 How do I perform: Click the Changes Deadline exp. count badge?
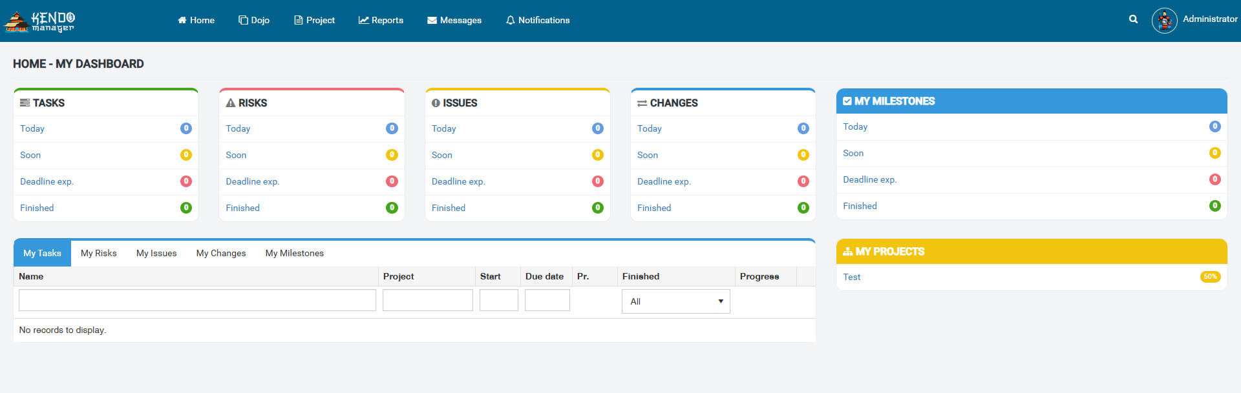(x=803, y=181)
